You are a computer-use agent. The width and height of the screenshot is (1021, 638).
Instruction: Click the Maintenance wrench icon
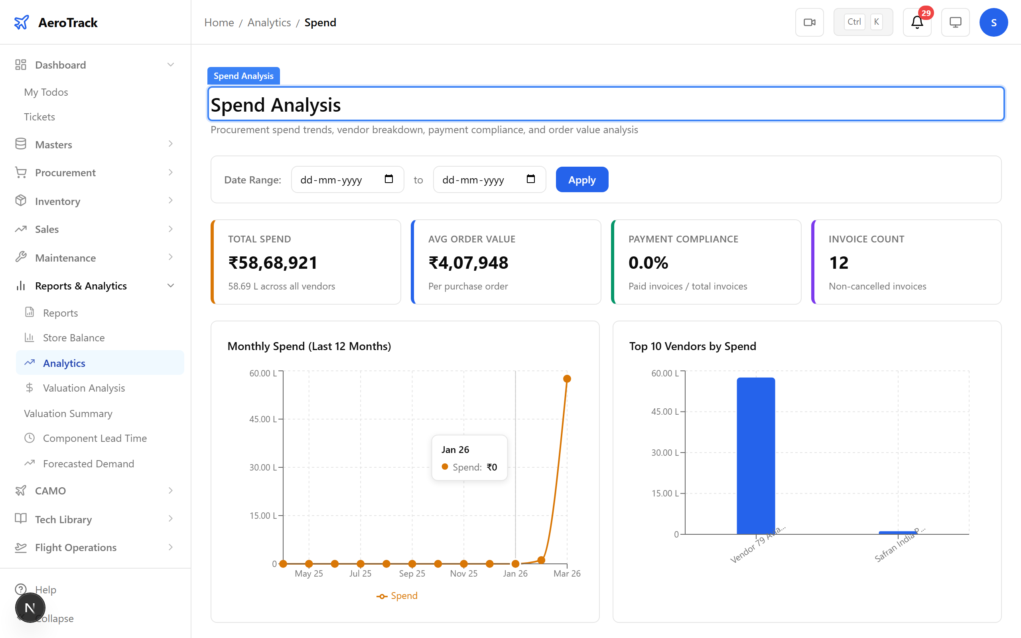tap(21, 258)
